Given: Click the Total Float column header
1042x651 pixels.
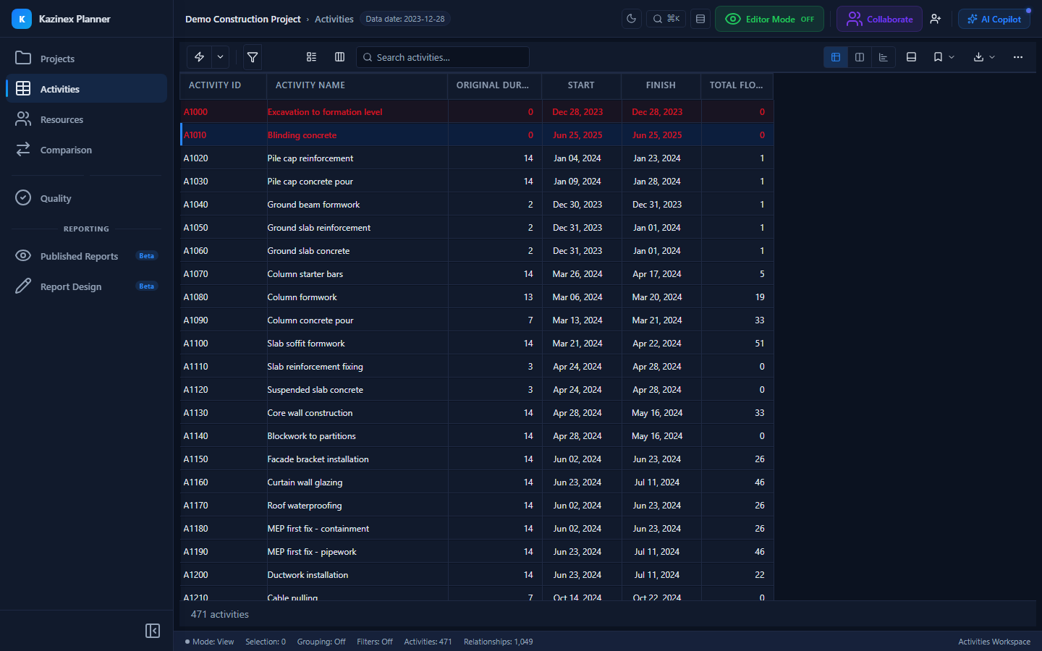Looking at the screenshot, I should [x=737, y=85].
